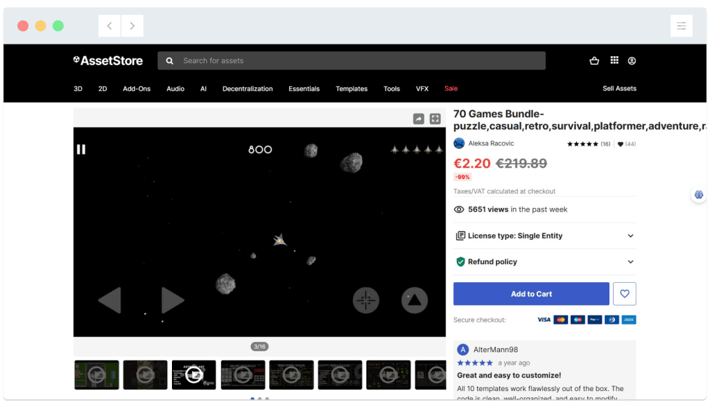
Task: Click the "Great and easy to customize!" review title
Action: tap(509, 375)
